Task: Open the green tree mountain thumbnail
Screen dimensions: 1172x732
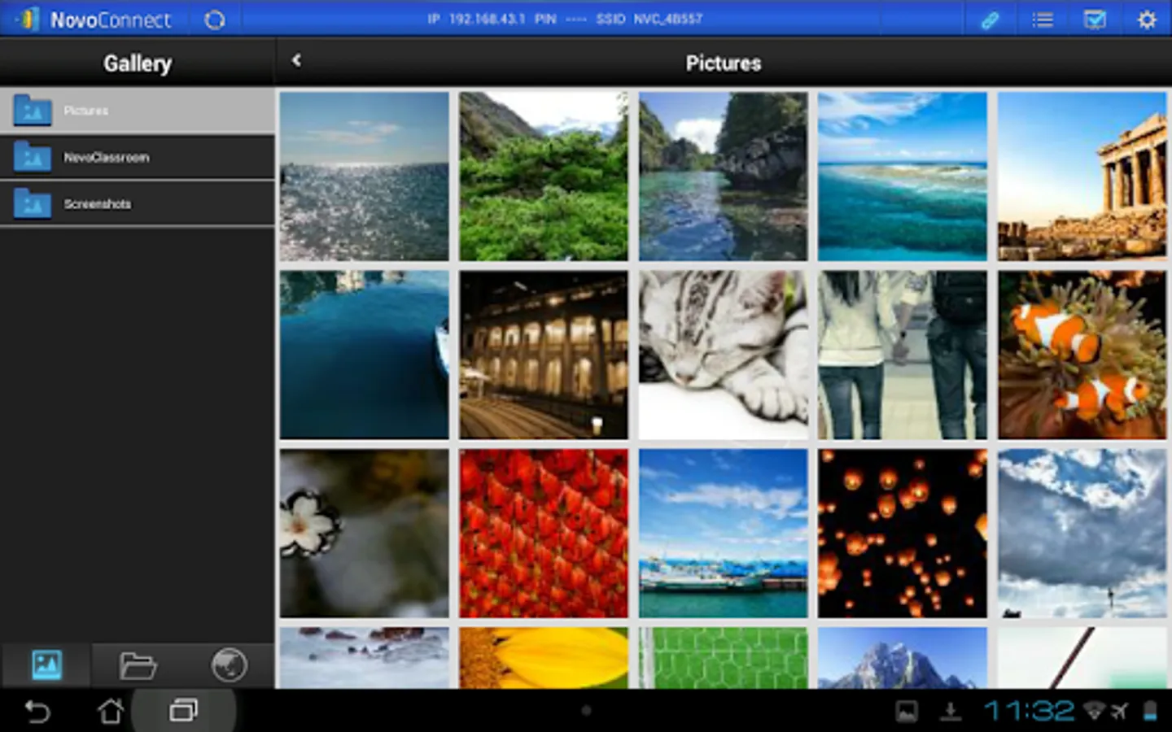Action: click(x=544, y=176)
